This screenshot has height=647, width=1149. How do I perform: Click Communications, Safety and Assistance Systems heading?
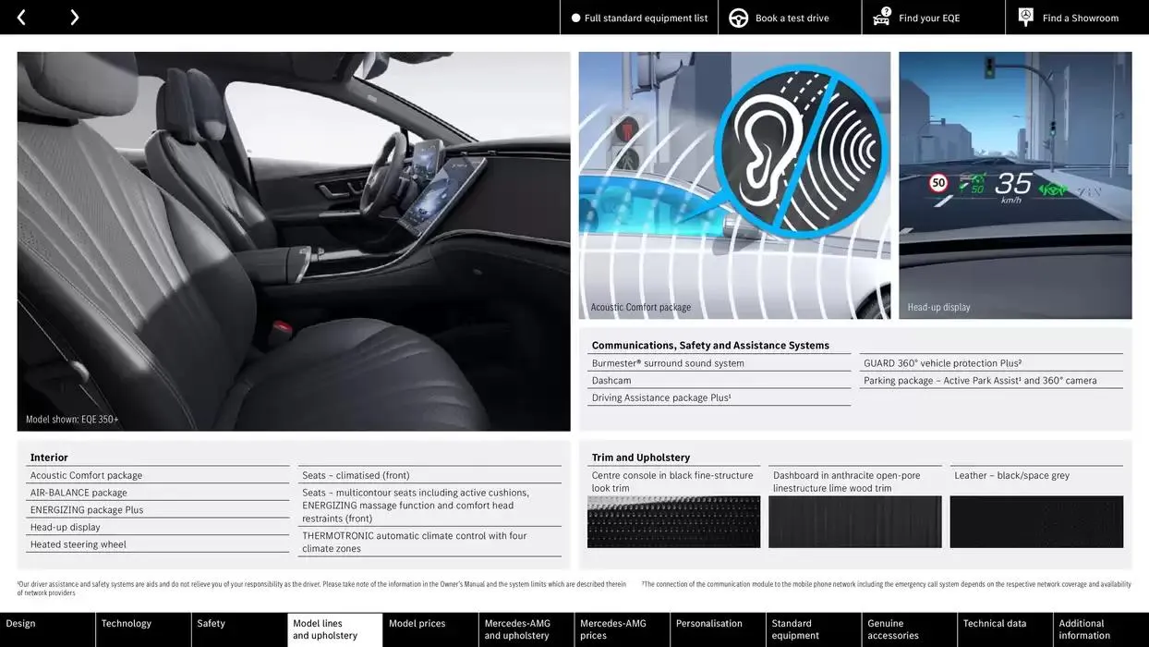point(710,346)
